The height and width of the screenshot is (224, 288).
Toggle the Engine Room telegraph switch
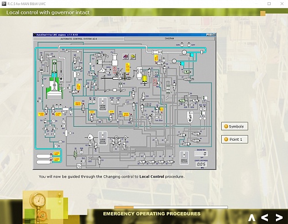(103, 105)
